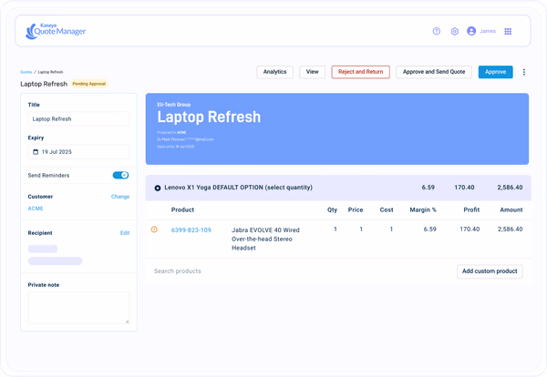Open the ACME customer link

[36, 209]
